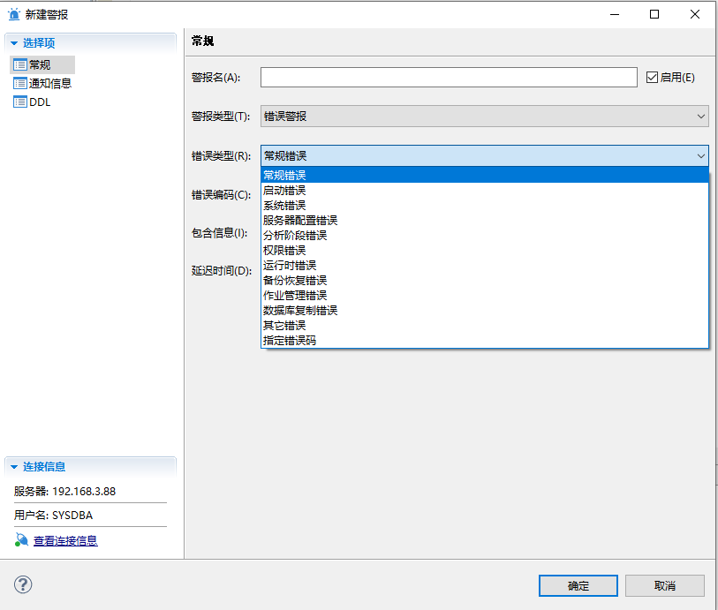718x610 pixels.
Task: Click the 通知信息 page icon in the sidebar
Action: click(x=20, y=83)
